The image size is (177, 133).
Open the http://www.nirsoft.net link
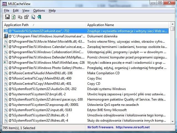click(133, 127)
